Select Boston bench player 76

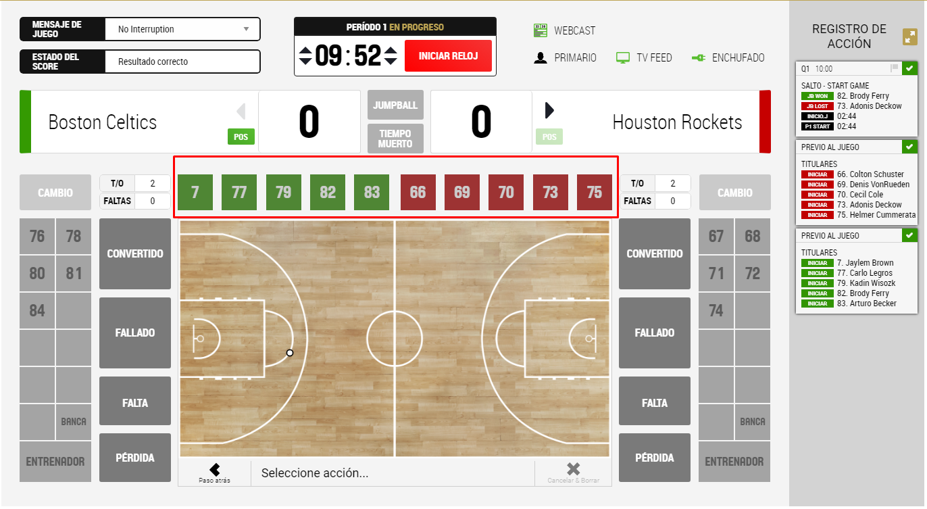click(x=37, y=237)
